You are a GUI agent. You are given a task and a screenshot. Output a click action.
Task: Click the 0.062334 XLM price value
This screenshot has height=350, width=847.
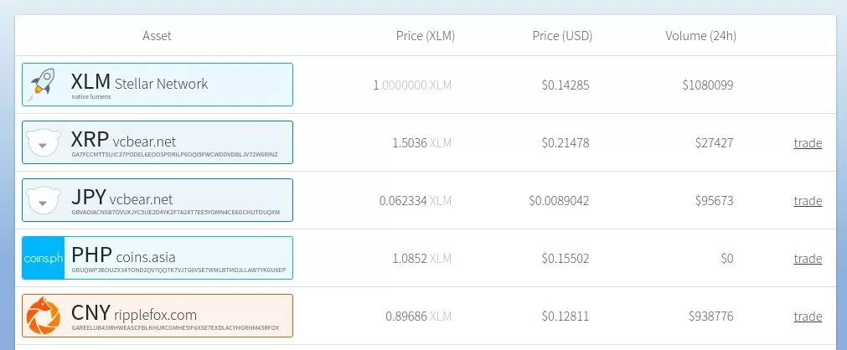point(416,201)
